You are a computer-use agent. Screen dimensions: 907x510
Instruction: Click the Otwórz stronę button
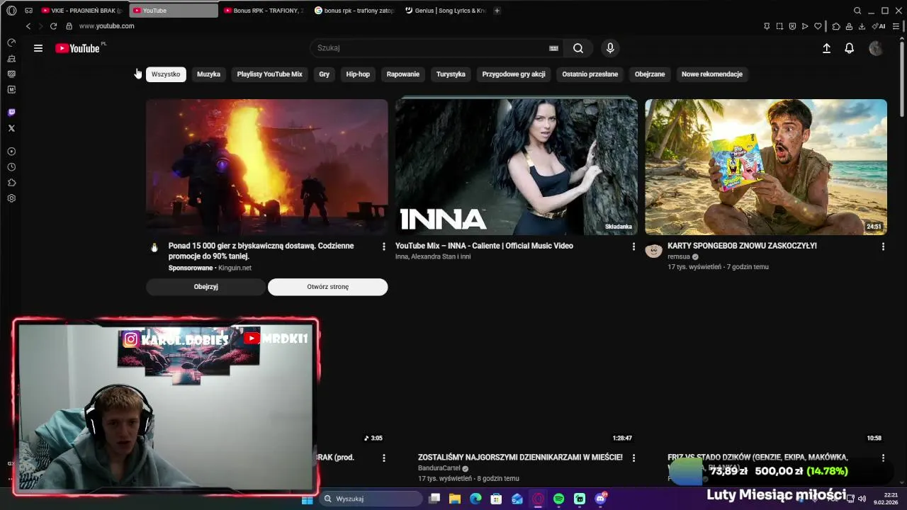328,287
